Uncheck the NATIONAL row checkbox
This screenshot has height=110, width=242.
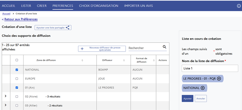[x=17, y=70]
